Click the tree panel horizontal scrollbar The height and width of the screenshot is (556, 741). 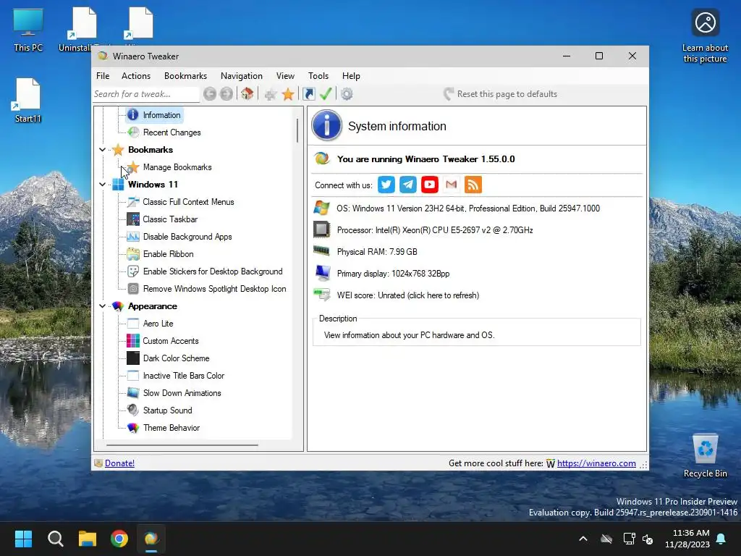[x=182, y=445]
